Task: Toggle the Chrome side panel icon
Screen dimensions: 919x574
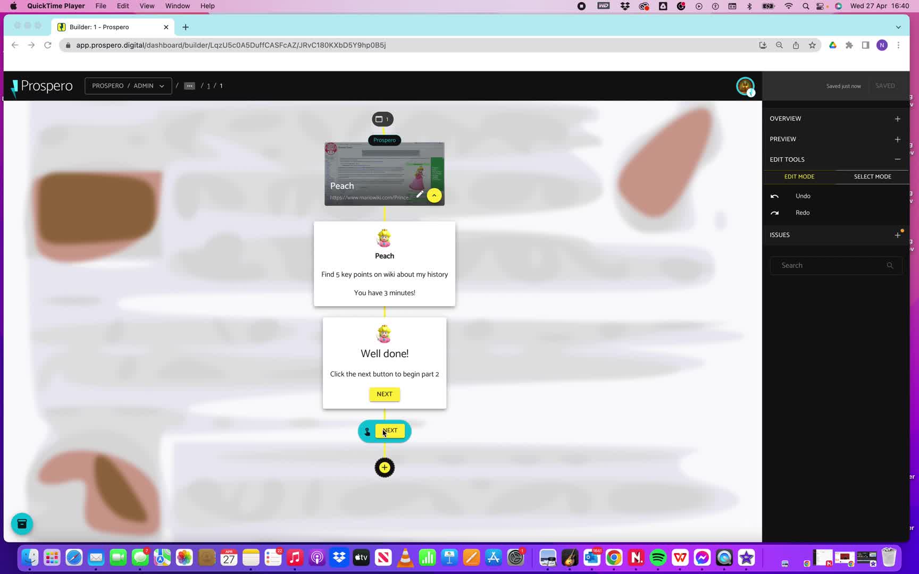Action: 865,45
